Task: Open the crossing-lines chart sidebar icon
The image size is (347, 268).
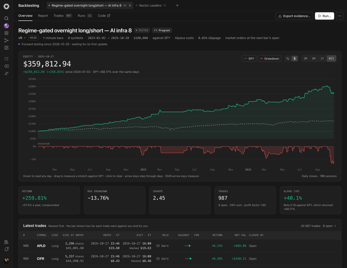Action: [6, 73]
